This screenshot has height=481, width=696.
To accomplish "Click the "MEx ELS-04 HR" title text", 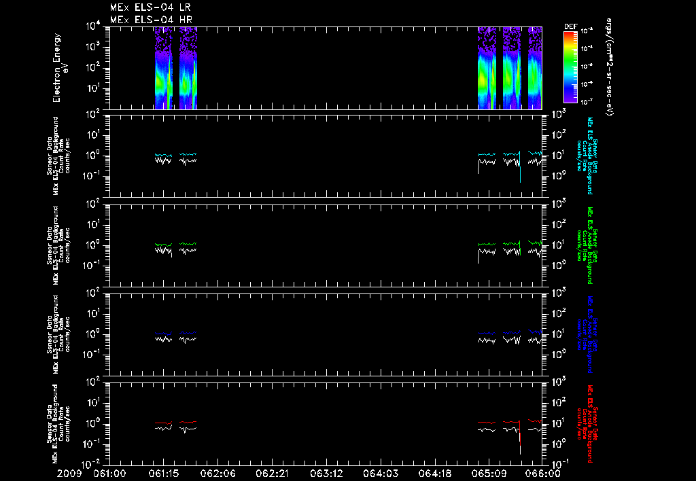I will (x=151, y=20).
